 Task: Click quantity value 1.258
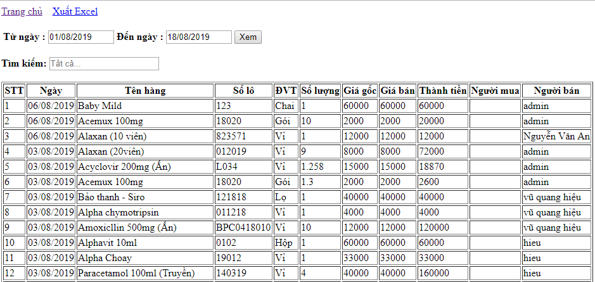(320, 167)
